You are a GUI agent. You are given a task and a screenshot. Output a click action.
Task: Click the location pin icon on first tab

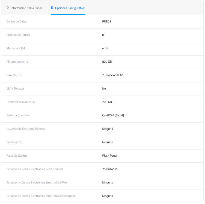click(x=8, y=8)
